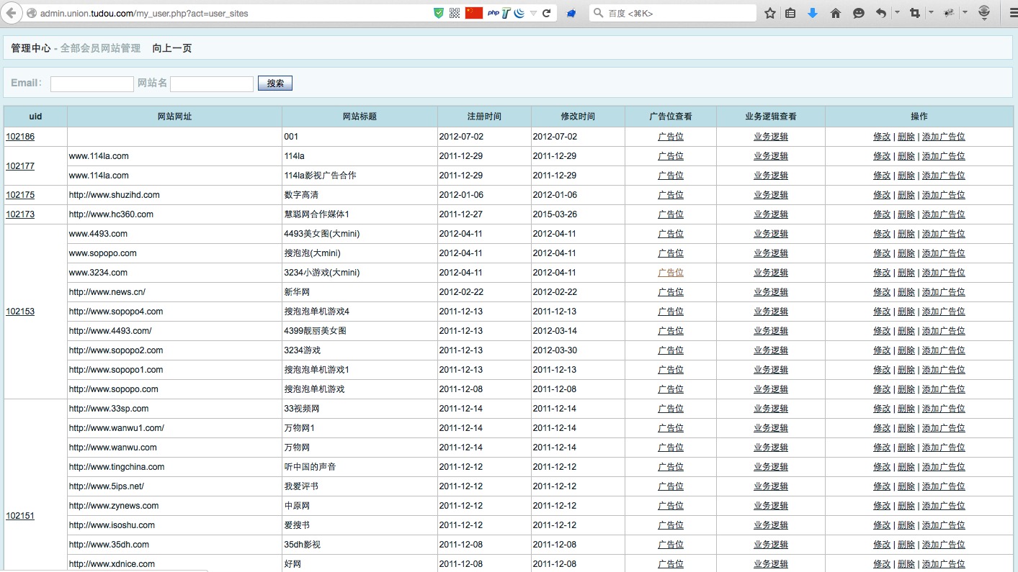The width and height of the screenshot is (1018, 572).
Task: Click the China flag icon in address bar
Action: tap(474, 13)
